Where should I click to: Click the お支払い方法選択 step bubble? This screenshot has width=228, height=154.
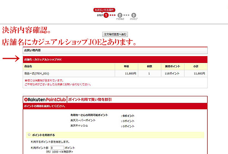pyautogui.click(x=104, y=10)
